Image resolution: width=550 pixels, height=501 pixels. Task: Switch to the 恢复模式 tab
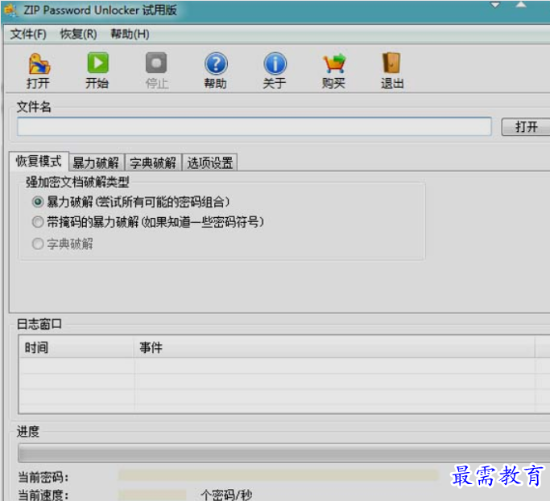click(x=39, y=162)
